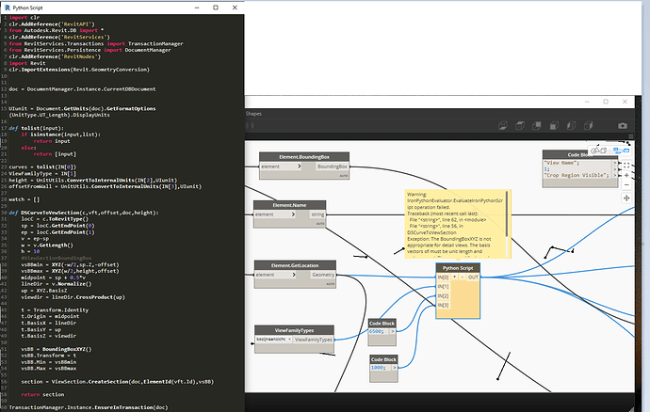Select cube icon with shaded left face
Image resolution: width=650 pixels, height=412 pixels.
pyautogui.click(x=571, y=125)
